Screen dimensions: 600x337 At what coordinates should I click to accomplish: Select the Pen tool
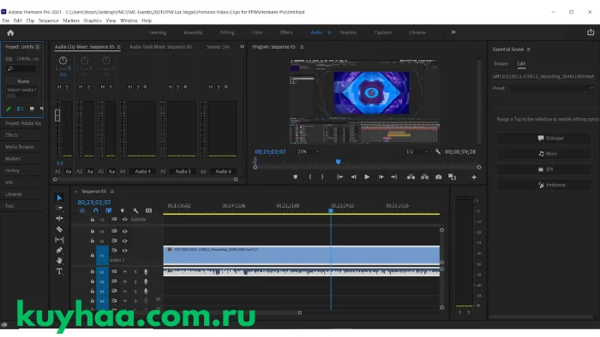click(59, 251)
